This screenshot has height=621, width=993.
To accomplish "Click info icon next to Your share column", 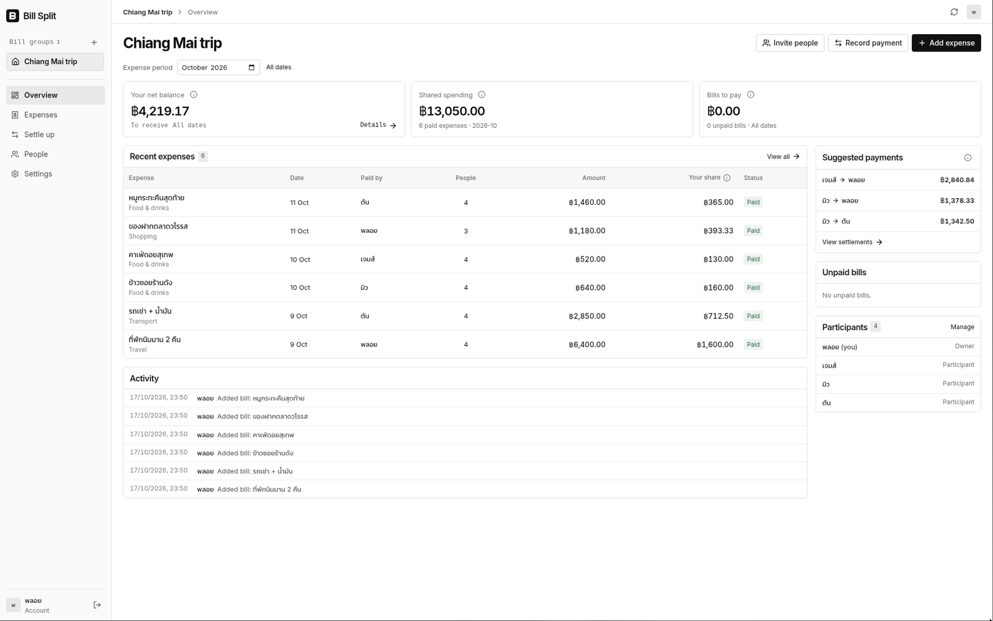I will tap(727, 178).
